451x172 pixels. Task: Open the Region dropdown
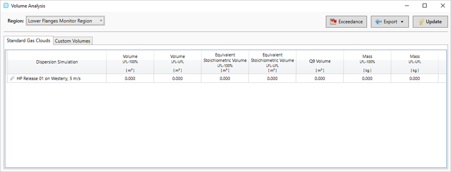(x=65, y=21)
